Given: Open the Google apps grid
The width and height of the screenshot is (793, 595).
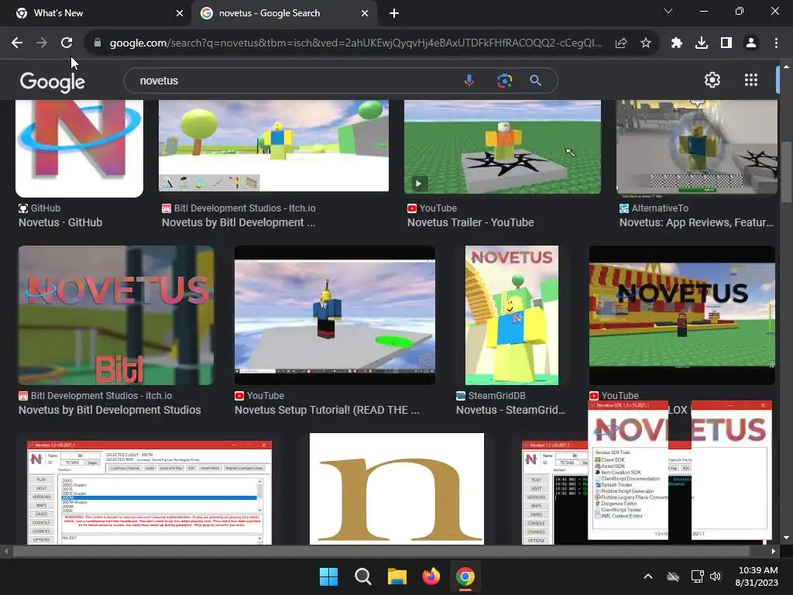Looking at the screenshot, I should (751, 80).
